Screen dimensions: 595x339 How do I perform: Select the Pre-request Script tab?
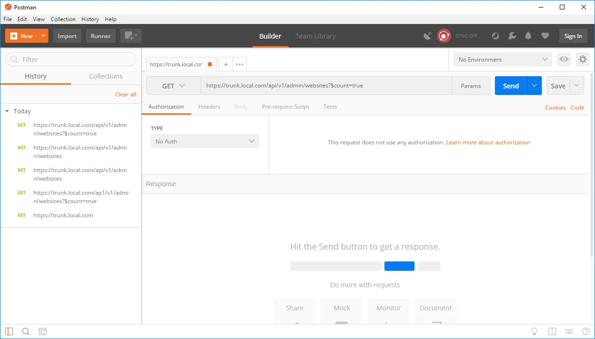(285, 107)
